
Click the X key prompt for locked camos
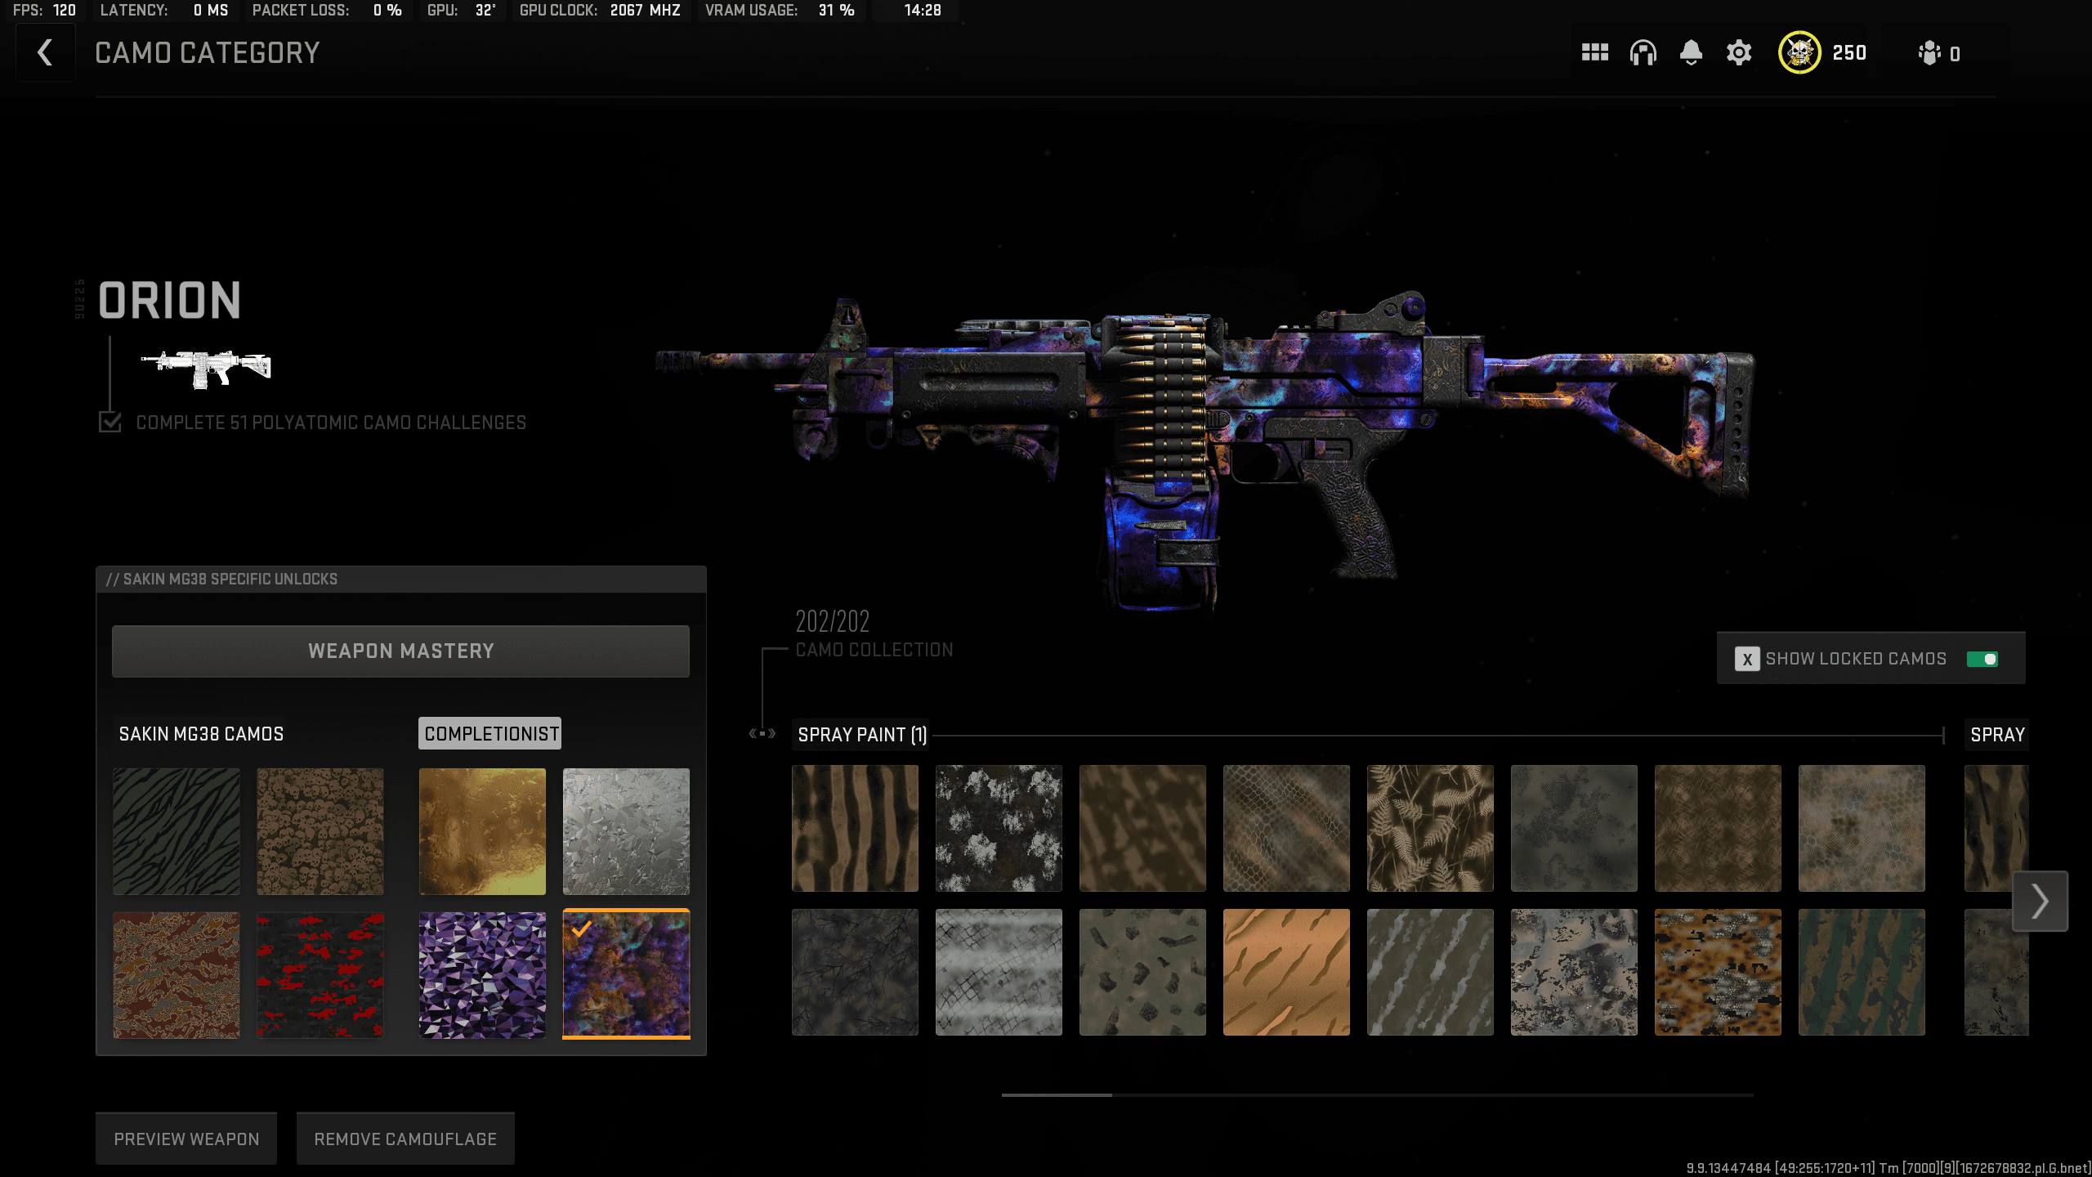pos(1747,659)
